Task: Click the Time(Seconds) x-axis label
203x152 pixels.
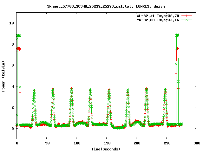Action: [x=106, y=149]
